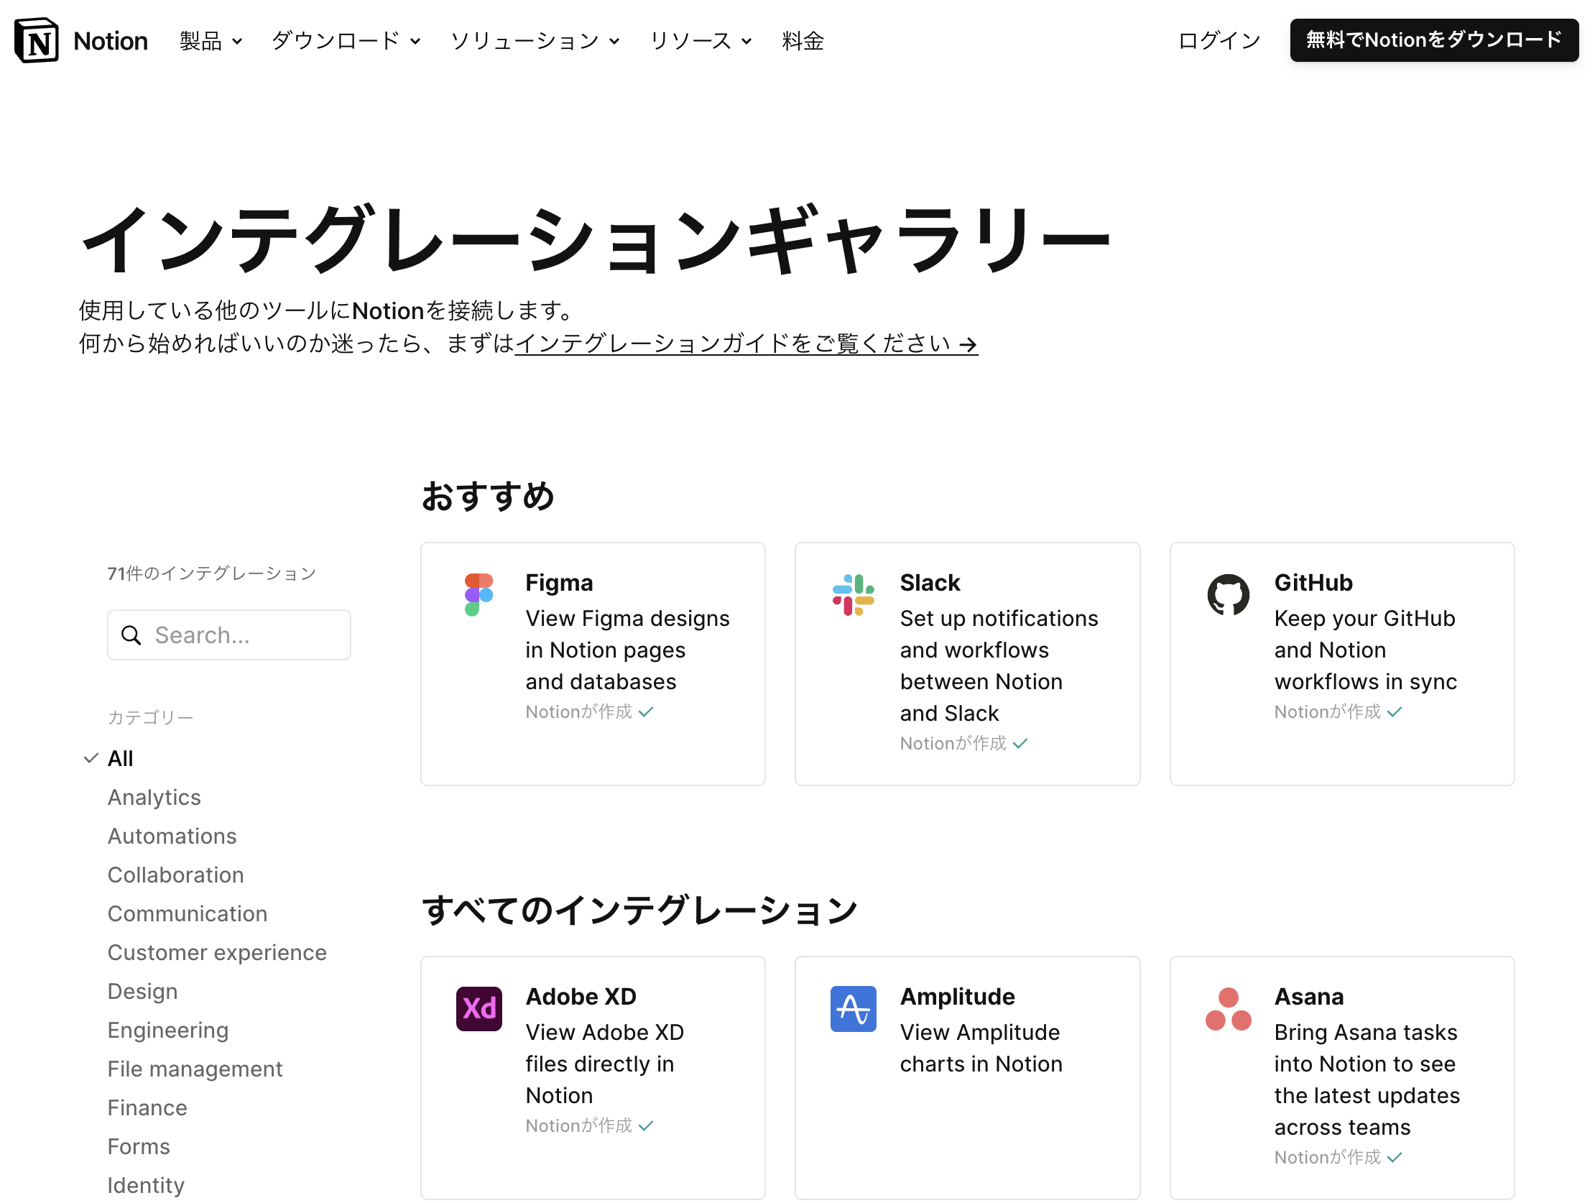
Task: Click the Notion logo icon
Action: click(37, 40)
